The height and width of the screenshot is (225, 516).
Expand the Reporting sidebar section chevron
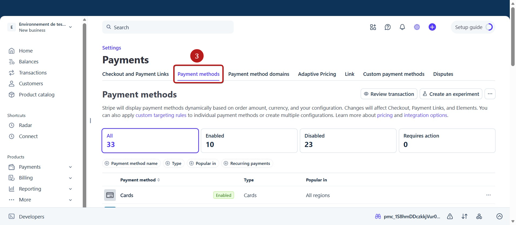[70, 189]
